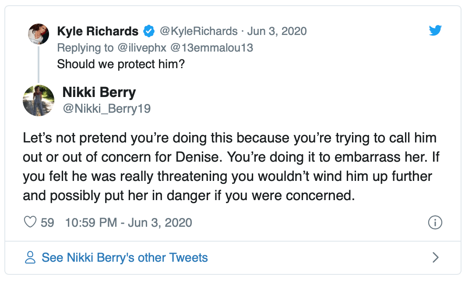Screen dimensions: 472x284
Task: Click the Nikki Berry display name
Action: click(99, 92)
